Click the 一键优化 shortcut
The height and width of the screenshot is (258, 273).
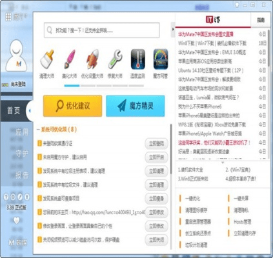pyautogui.click(x=192, y=199)
